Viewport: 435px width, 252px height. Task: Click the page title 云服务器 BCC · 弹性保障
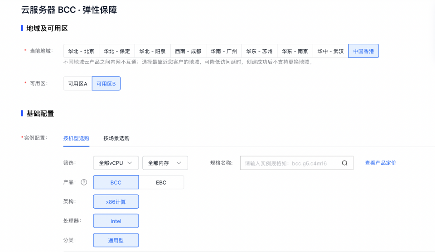pyautogui.click(x=69, y=10)
